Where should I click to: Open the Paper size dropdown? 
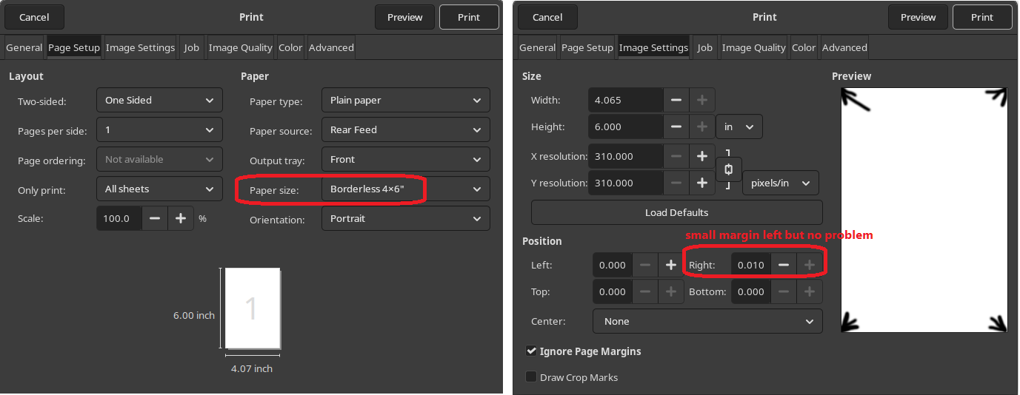(x=405, y=189)
